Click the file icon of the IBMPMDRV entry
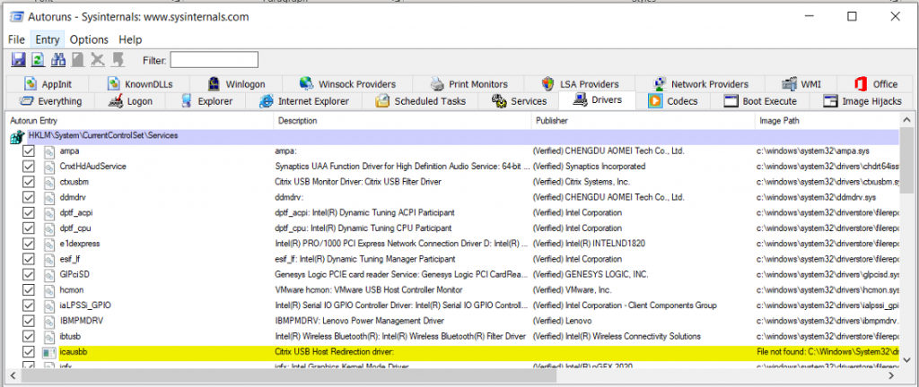 pyautogui.click(x=49, y=321)
